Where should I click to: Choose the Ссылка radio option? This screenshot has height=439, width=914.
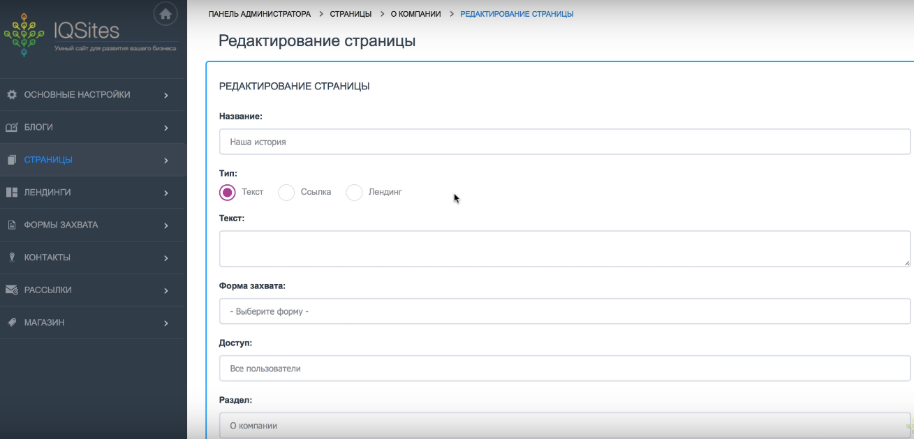pos(286,192)
